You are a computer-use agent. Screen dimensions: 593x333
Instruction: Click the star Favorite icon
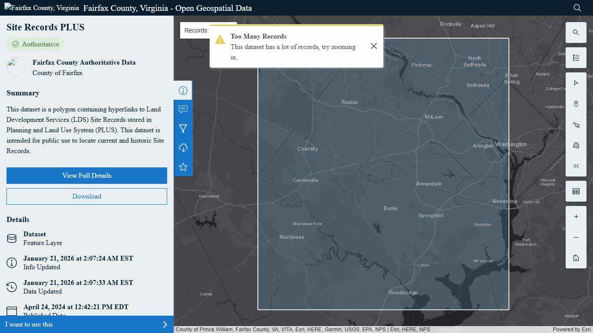pyautogui.click(x=183, y=166)
